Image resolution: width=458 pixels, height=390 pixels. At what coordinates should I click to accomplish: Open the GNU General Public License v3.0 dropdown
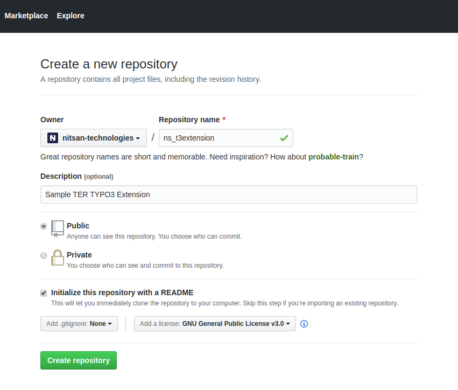click(x=214, y=324)
